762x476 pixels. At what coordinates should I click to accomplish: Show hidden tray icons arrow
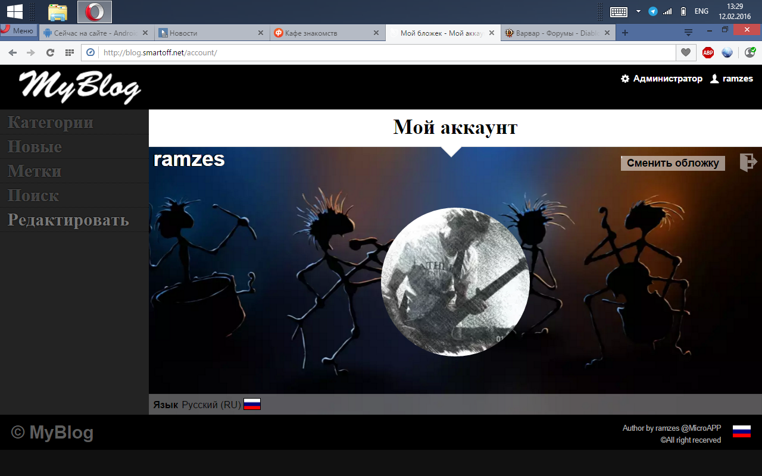pyautogui.click(x=638, y=11)
